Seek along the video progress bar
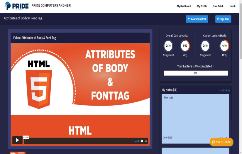242x154 pixels. pos(79,141)
